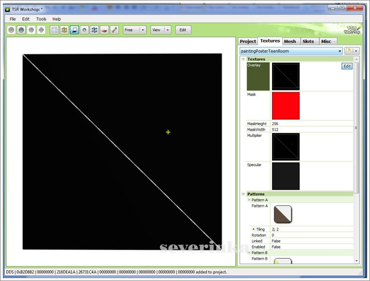Image resolution: width=370 pixels, height=281 pixels.
Task: Collapse the Textures section
Action: [243, 59]
